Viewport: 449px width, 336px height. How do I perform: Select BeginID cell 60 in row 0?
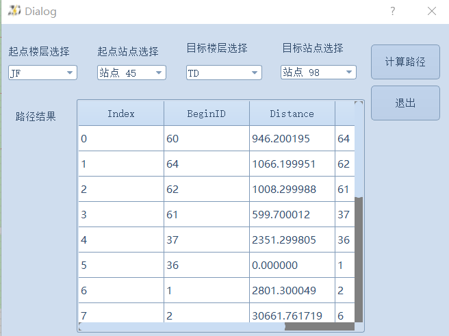(x=207, y=138)
